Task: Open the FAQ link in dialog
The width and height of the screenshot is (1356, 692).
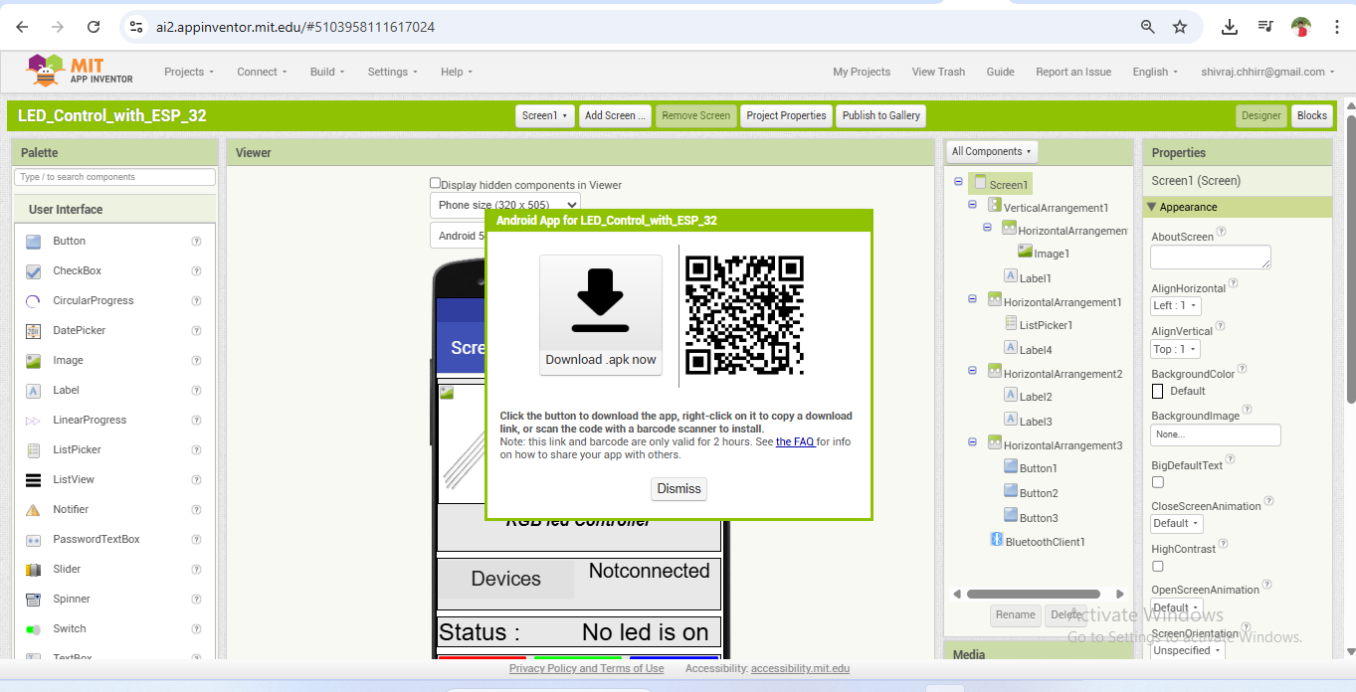Action: 795,441
